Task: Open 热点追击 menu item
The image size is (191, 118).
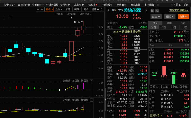Action: (122, 5)
